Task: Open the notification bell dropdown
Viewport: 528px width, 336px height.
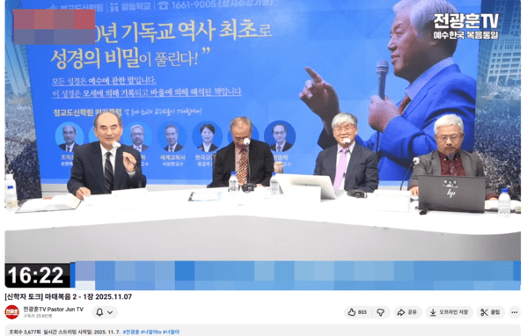Action: coord(105,312)
